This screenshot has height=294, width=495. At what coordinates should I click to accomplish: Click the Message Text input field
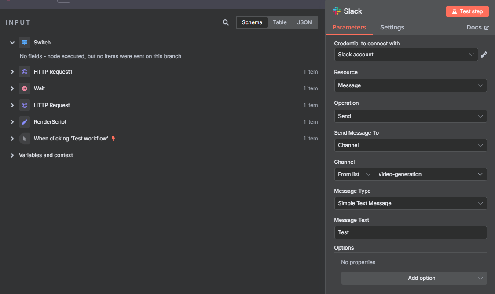coord(410,232)
